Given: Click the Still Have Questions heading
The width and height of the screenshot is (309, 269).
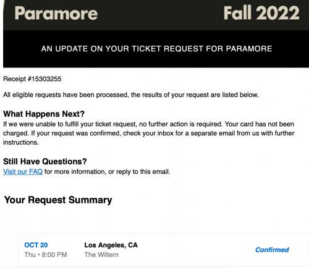Looking at the screenshot, I should click(x=44, y=161).
